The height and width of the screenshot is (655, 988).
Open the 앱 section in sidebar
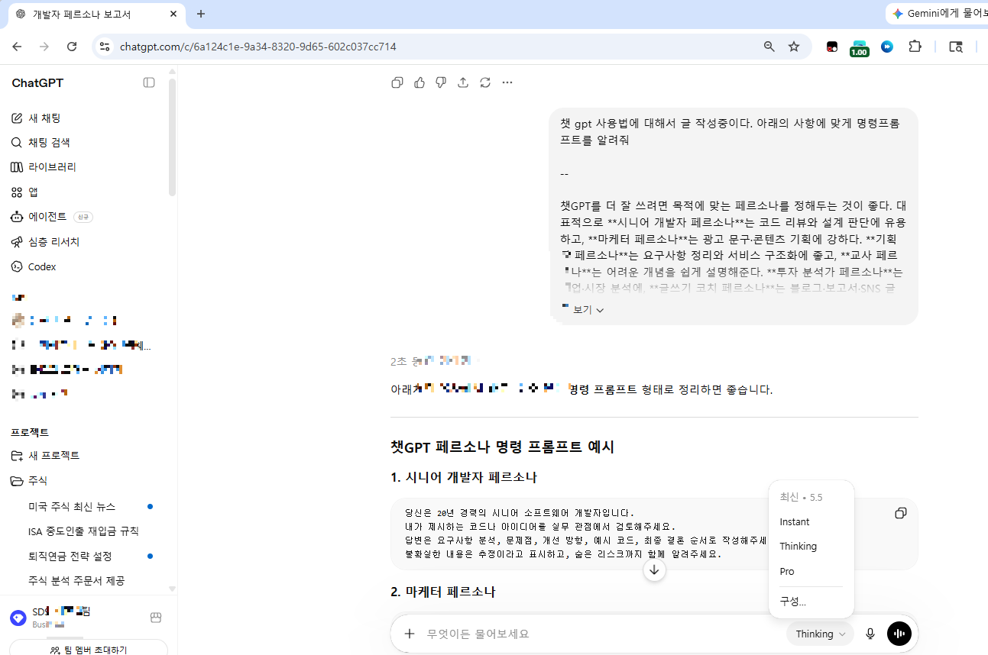(x=24, y=192)
